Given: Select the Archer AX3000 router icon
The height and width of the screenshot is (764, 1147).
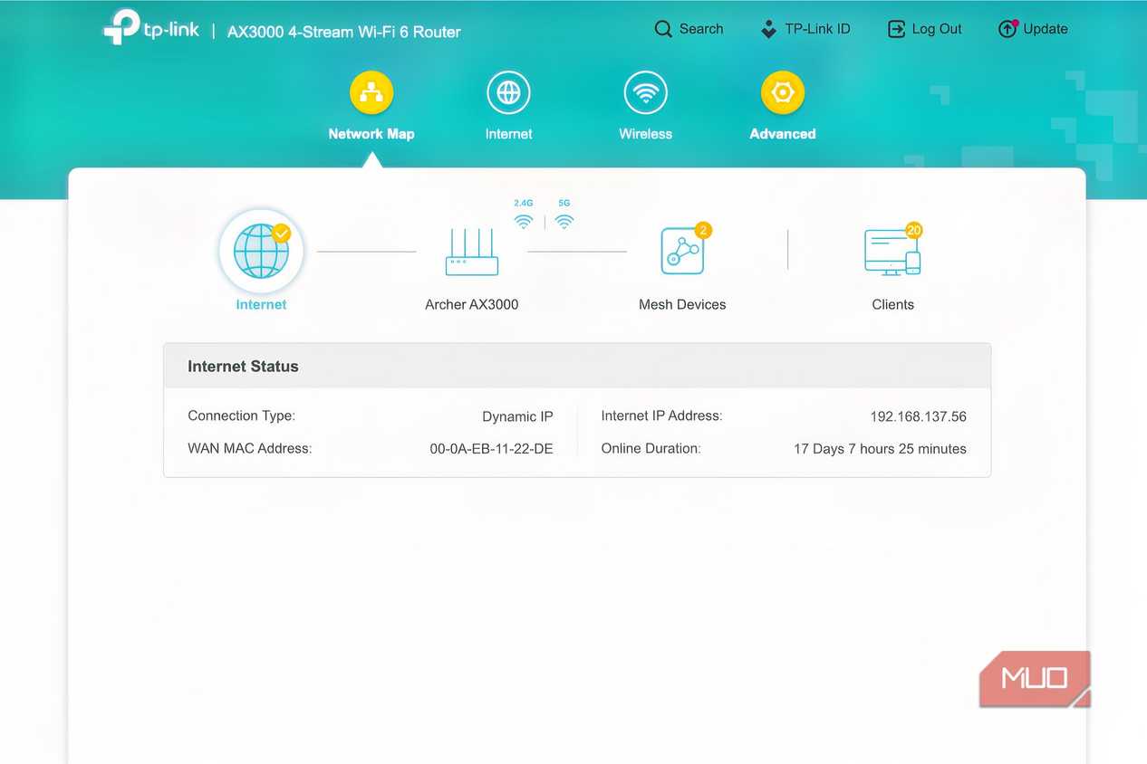Looking at the screenshot, I should pyautogui.click(x=472, y=253).
